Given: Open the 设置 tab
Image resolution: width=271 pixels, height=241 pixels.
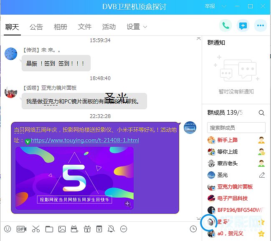Looking at the screenshot, I should 133,27.
